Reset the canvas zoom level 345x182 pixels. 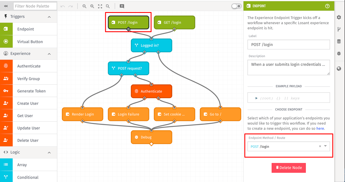[x=108, y=6]
